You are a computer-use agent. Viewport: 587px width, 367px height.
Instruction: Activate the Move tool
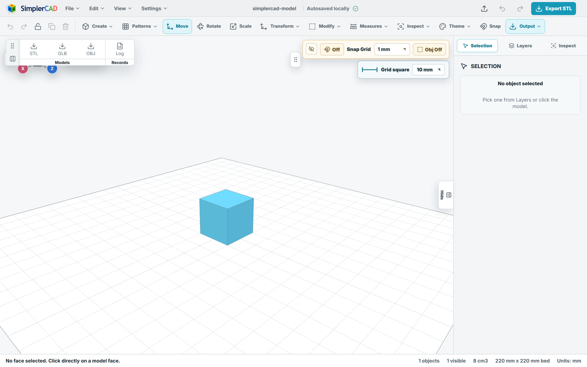[x=177, y=26]
